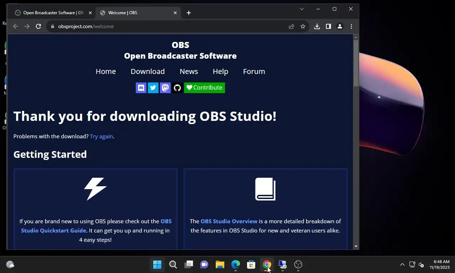Open the News nav item

click(x=189, y=71)
